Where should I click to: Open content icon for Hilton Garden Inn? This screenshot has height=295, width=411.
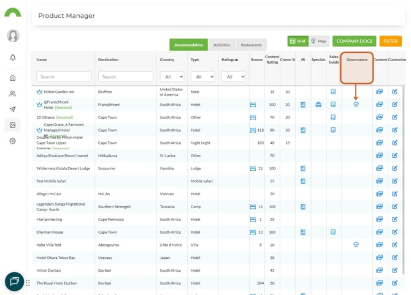pos(379,92)
